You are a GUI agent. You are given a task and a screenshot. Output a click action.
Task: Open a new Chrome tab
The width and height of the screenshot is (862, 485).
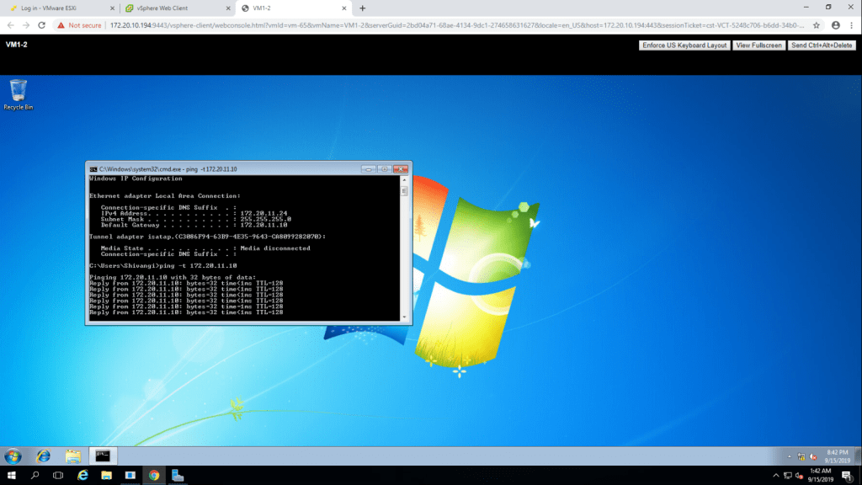[363, 8]
